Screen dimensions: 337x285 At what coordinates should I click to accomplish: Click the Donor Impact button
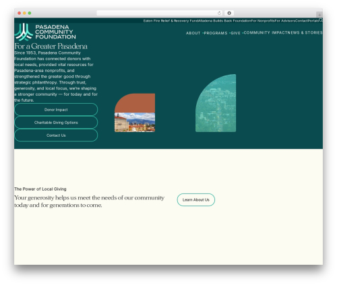(x=56, y=110)
